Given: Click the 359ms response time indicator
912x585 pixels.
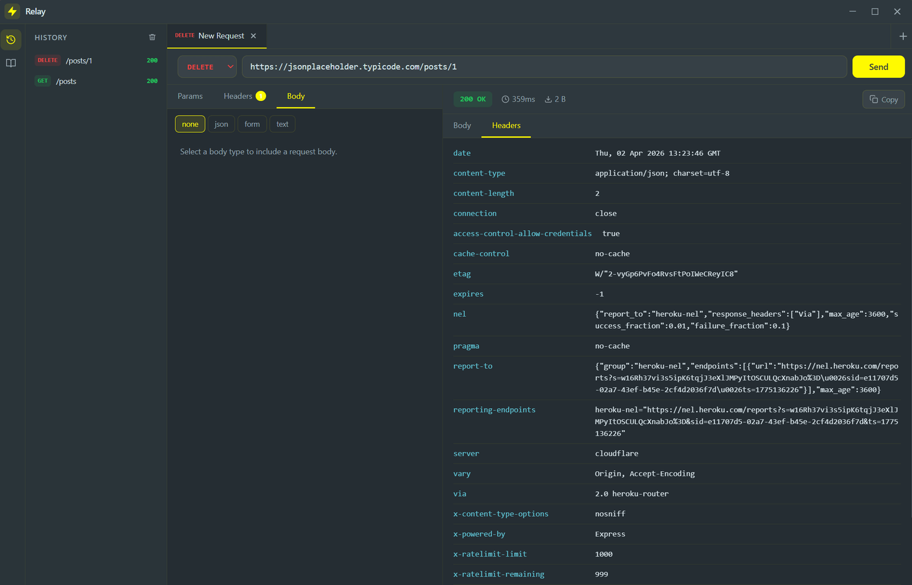Looking at the screenshot, I should (x=518, y=100).
